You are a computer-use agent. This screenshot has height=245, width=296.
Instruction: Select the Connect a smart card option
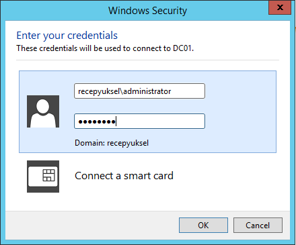click(x=124, y=176)
